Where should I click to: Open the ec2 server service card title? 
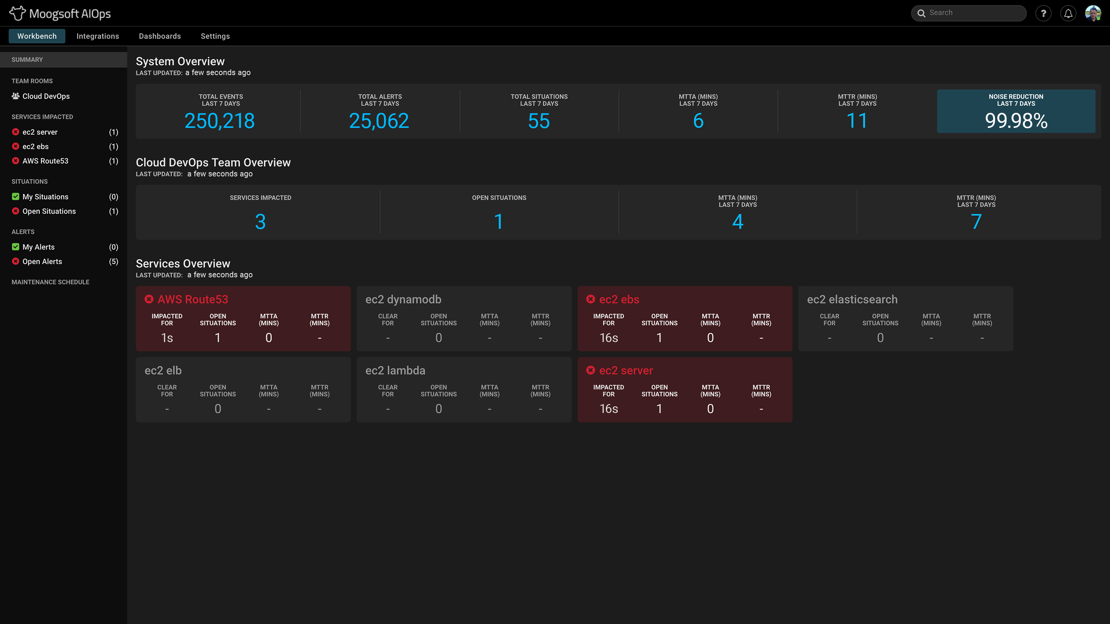[626, 370]
